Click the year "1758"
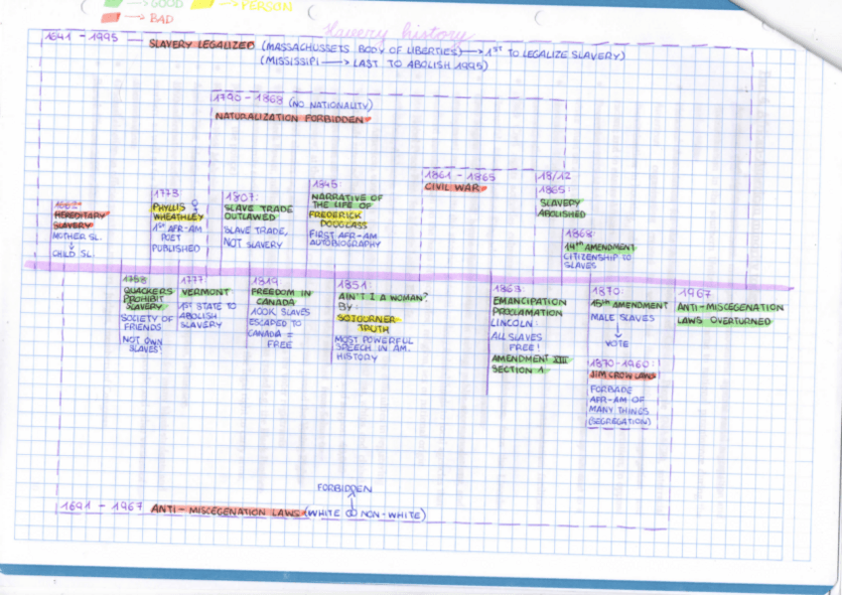842x595 pixels. [x=134, y=279]
